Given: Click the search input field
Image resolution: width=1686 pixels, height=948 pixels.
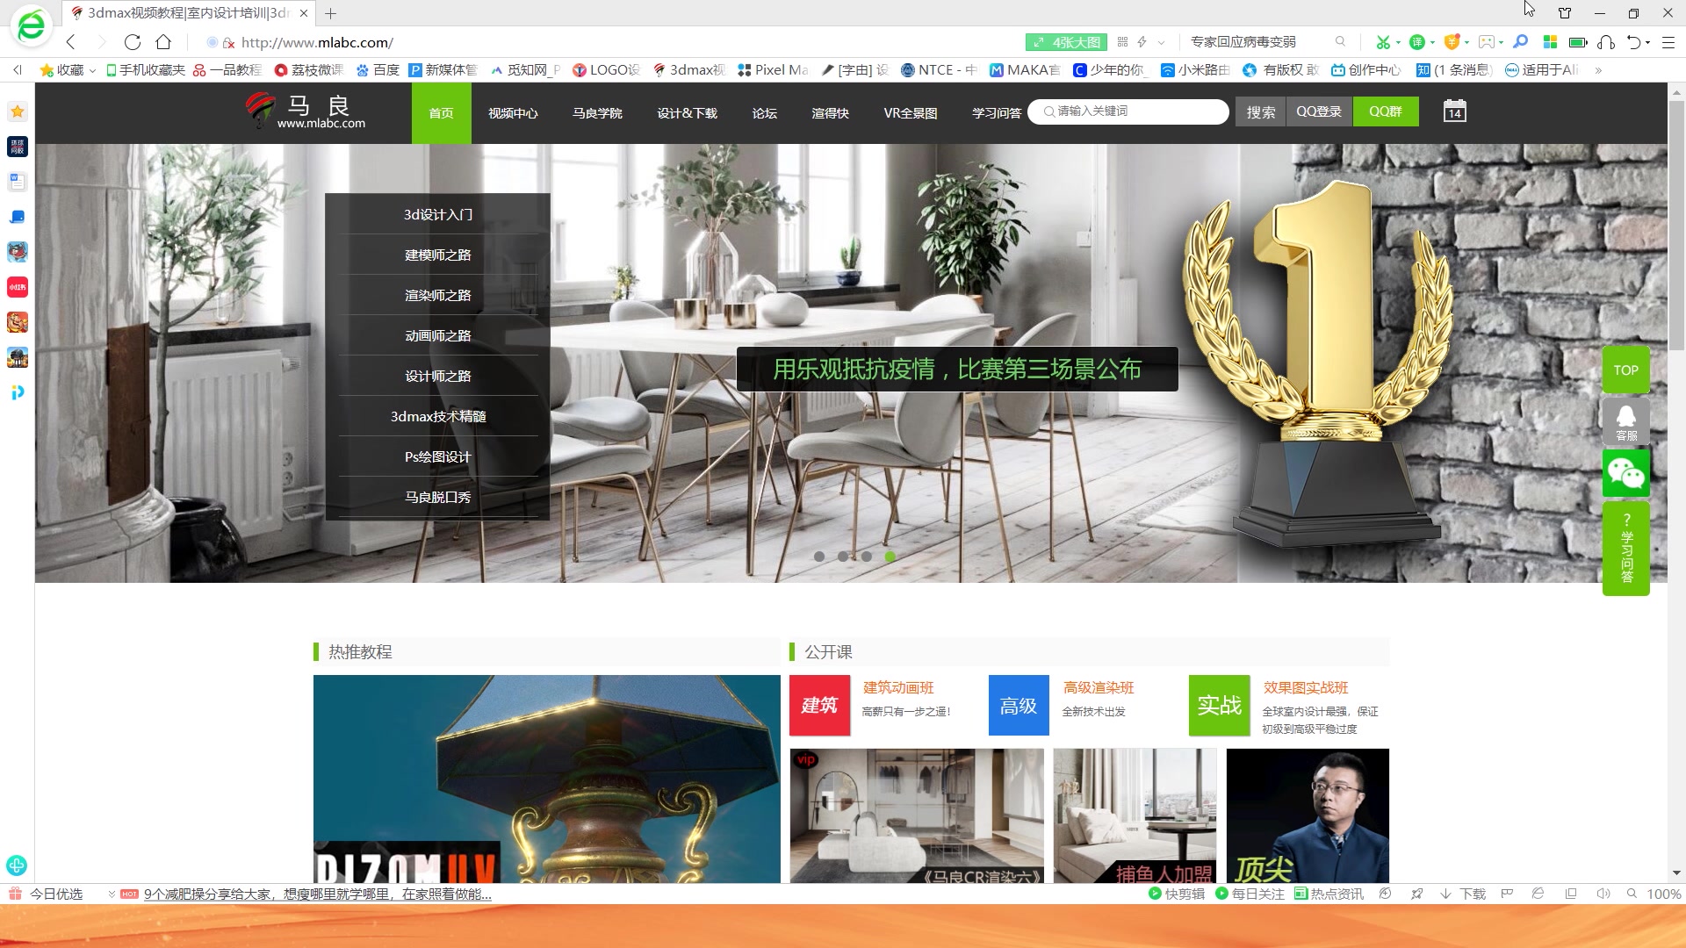Looking at the screenshot, I should click(1129, 111).
